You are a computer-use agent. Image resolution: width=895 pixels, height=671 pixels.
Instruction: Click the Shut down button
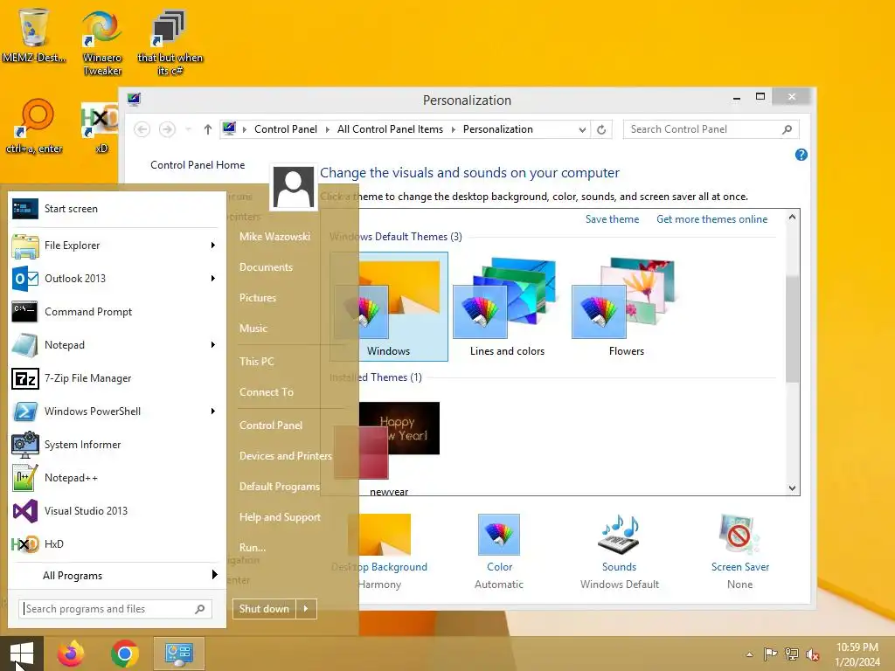point(264,609)
